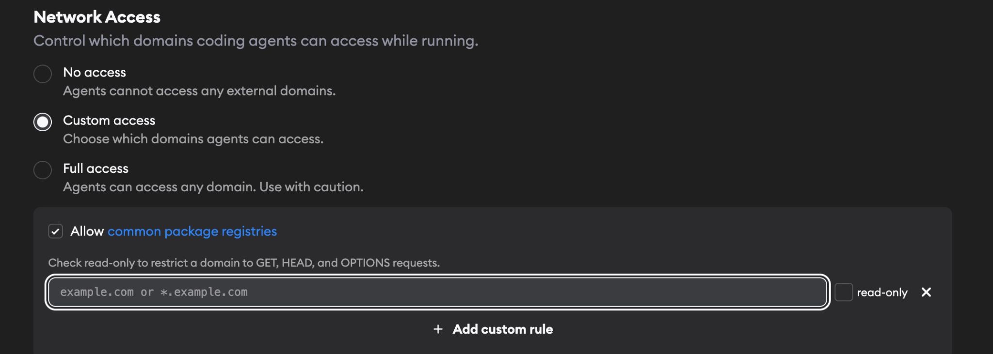Click the plus icon next to Add custom rule
This screenshot has width=993, height=354.
coord(438,329)
